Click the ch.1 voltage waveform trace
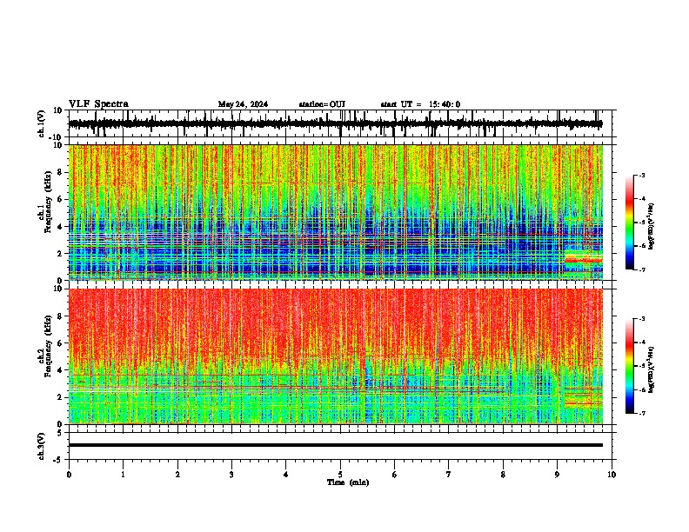Image resolution: width=689 pixels, height=532 pixels. [335, 123]
